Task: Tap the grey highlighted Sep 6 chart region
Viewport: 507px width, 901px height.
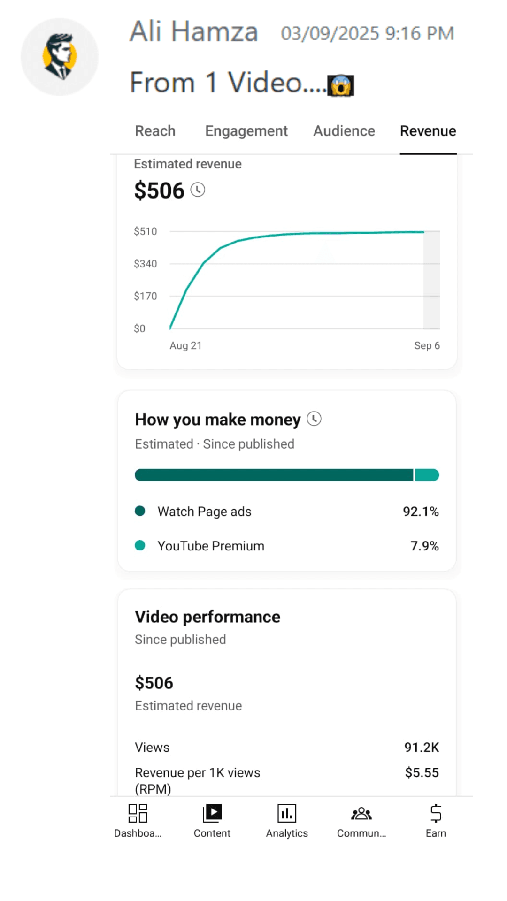Action: click(432, 280)
